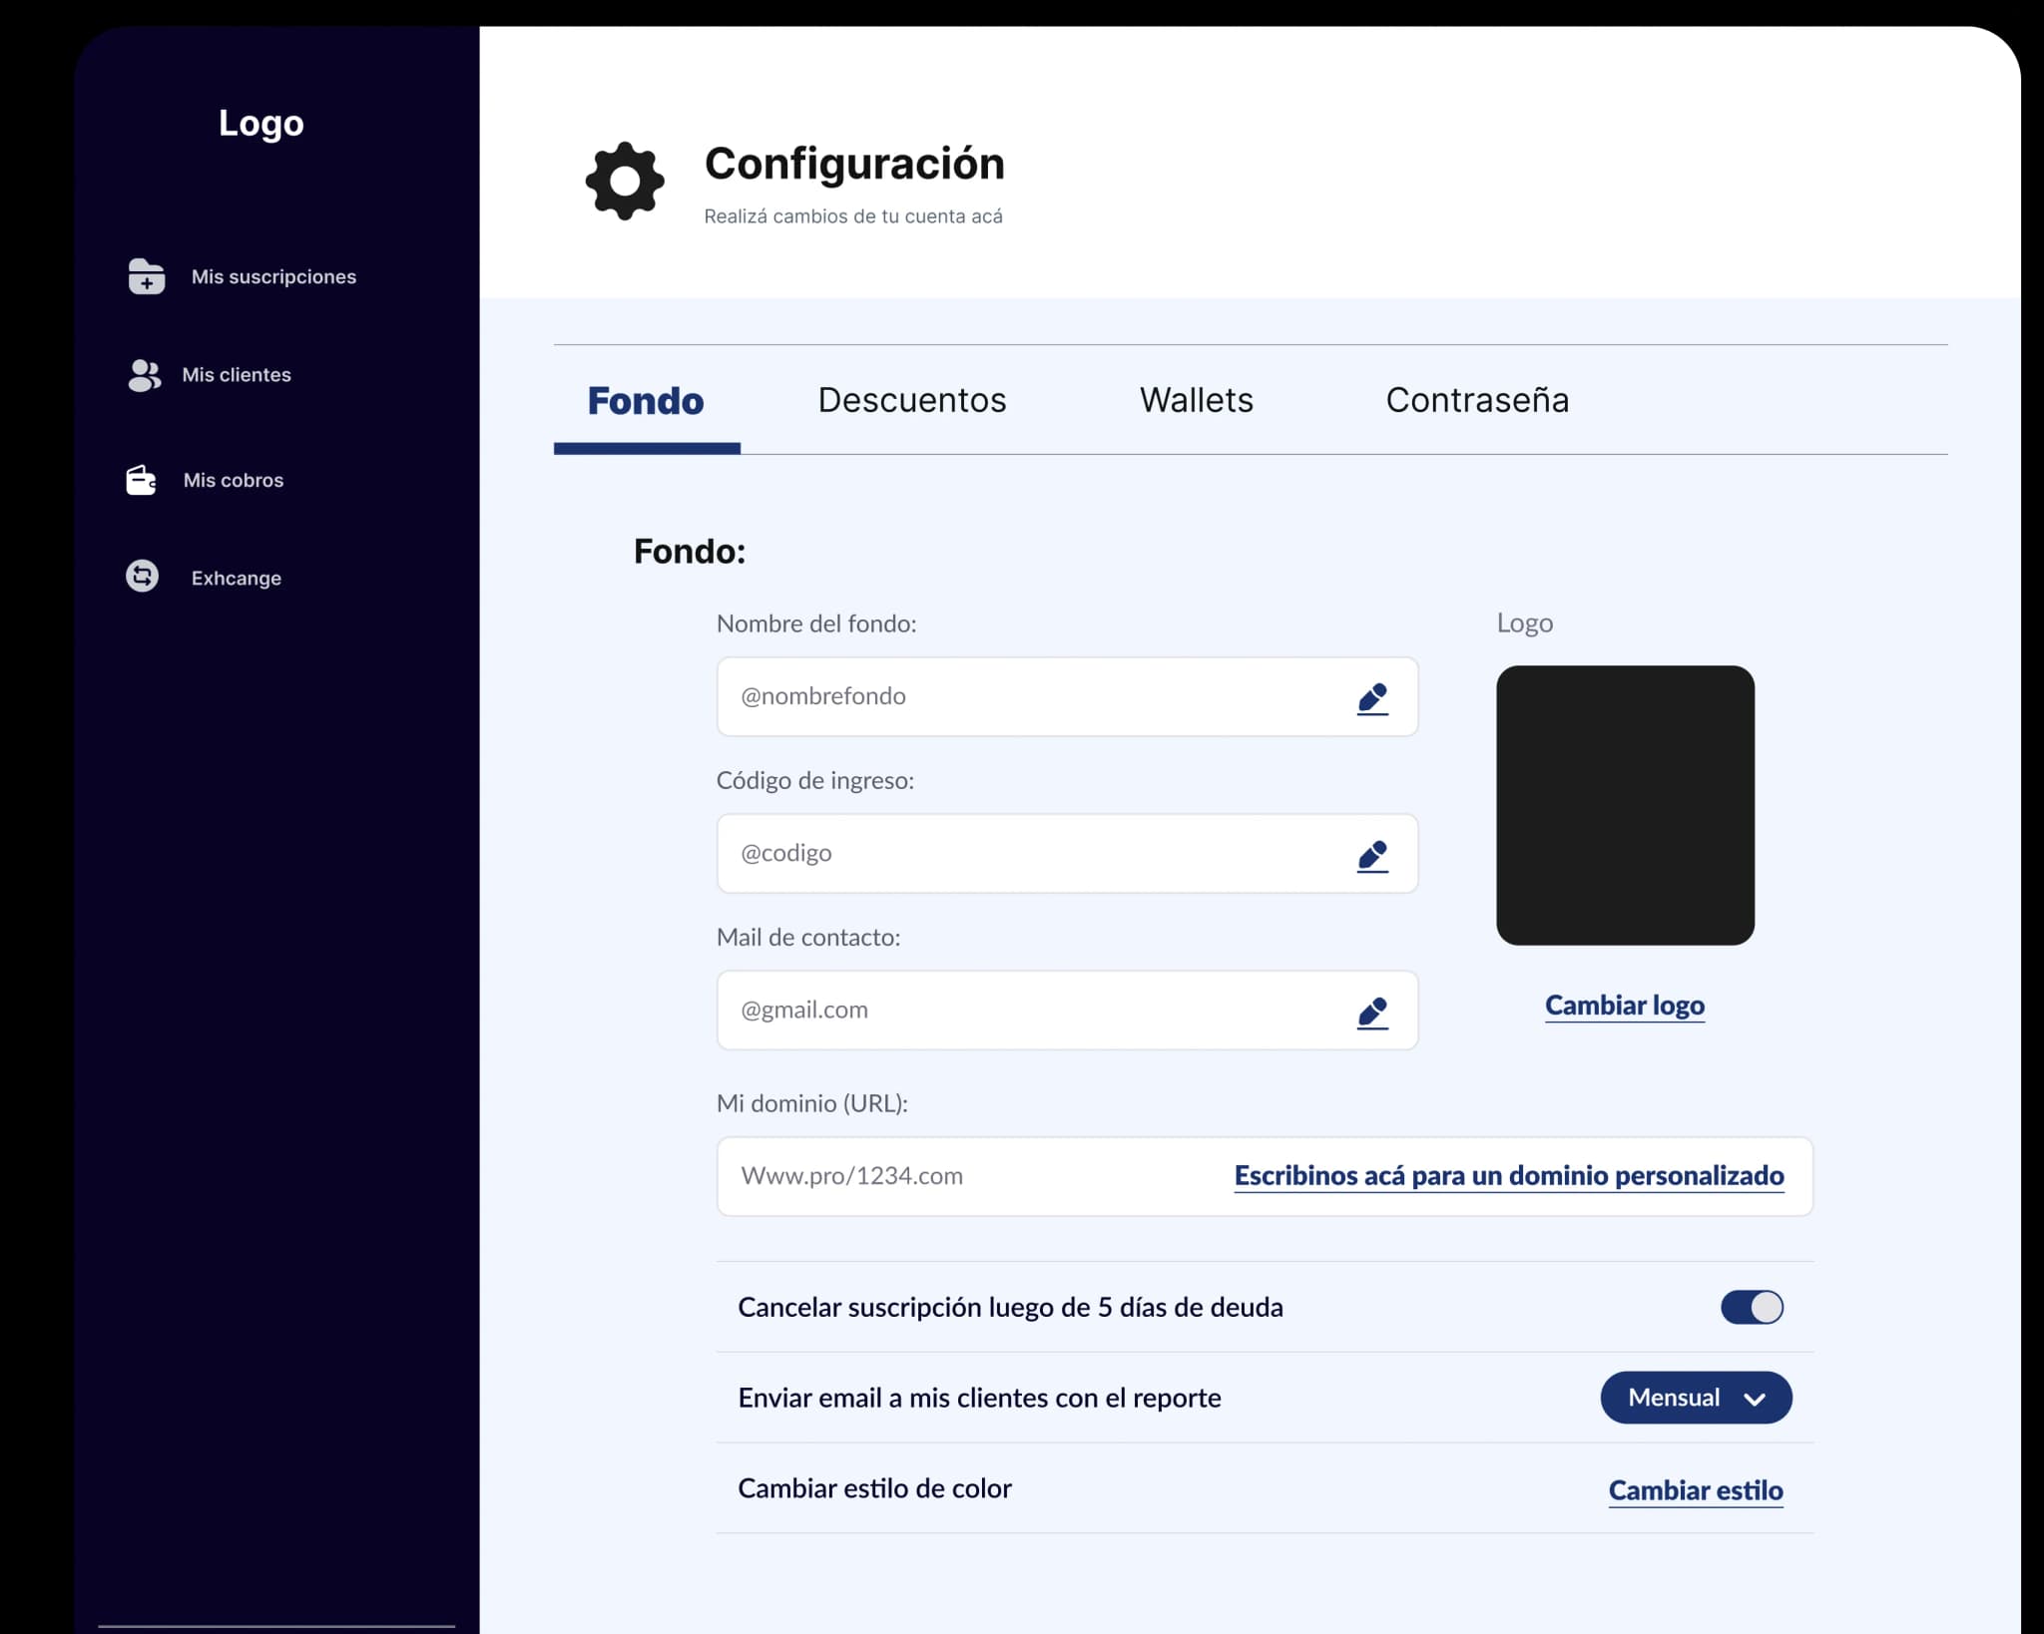Open the Configuración gear icon
The image size is (2044, 1634).
point(623,182)
